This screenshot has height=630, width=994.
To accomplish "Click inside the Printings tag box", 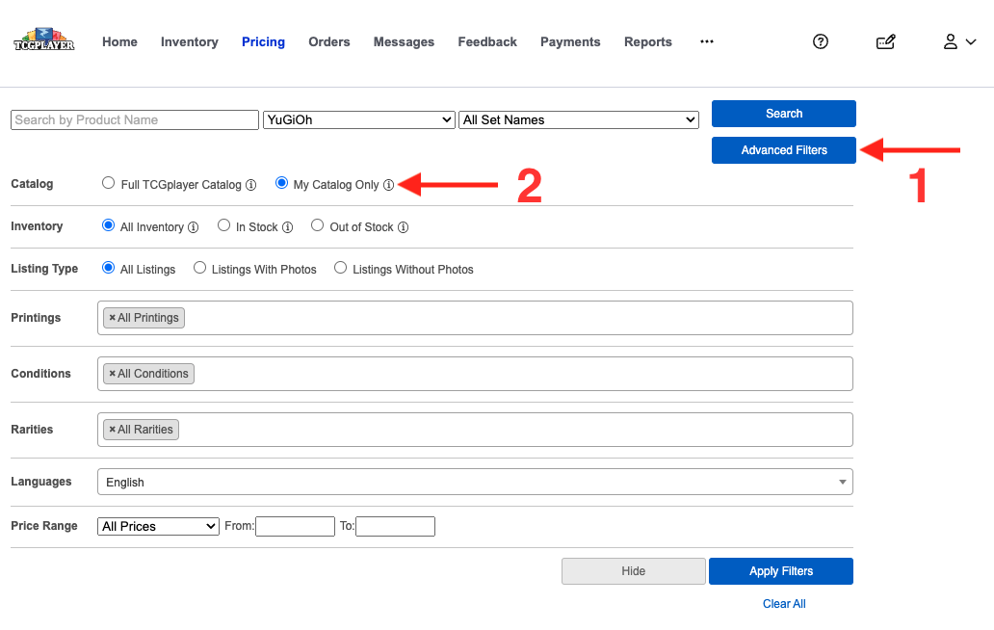I will click(x=475, y=318).
